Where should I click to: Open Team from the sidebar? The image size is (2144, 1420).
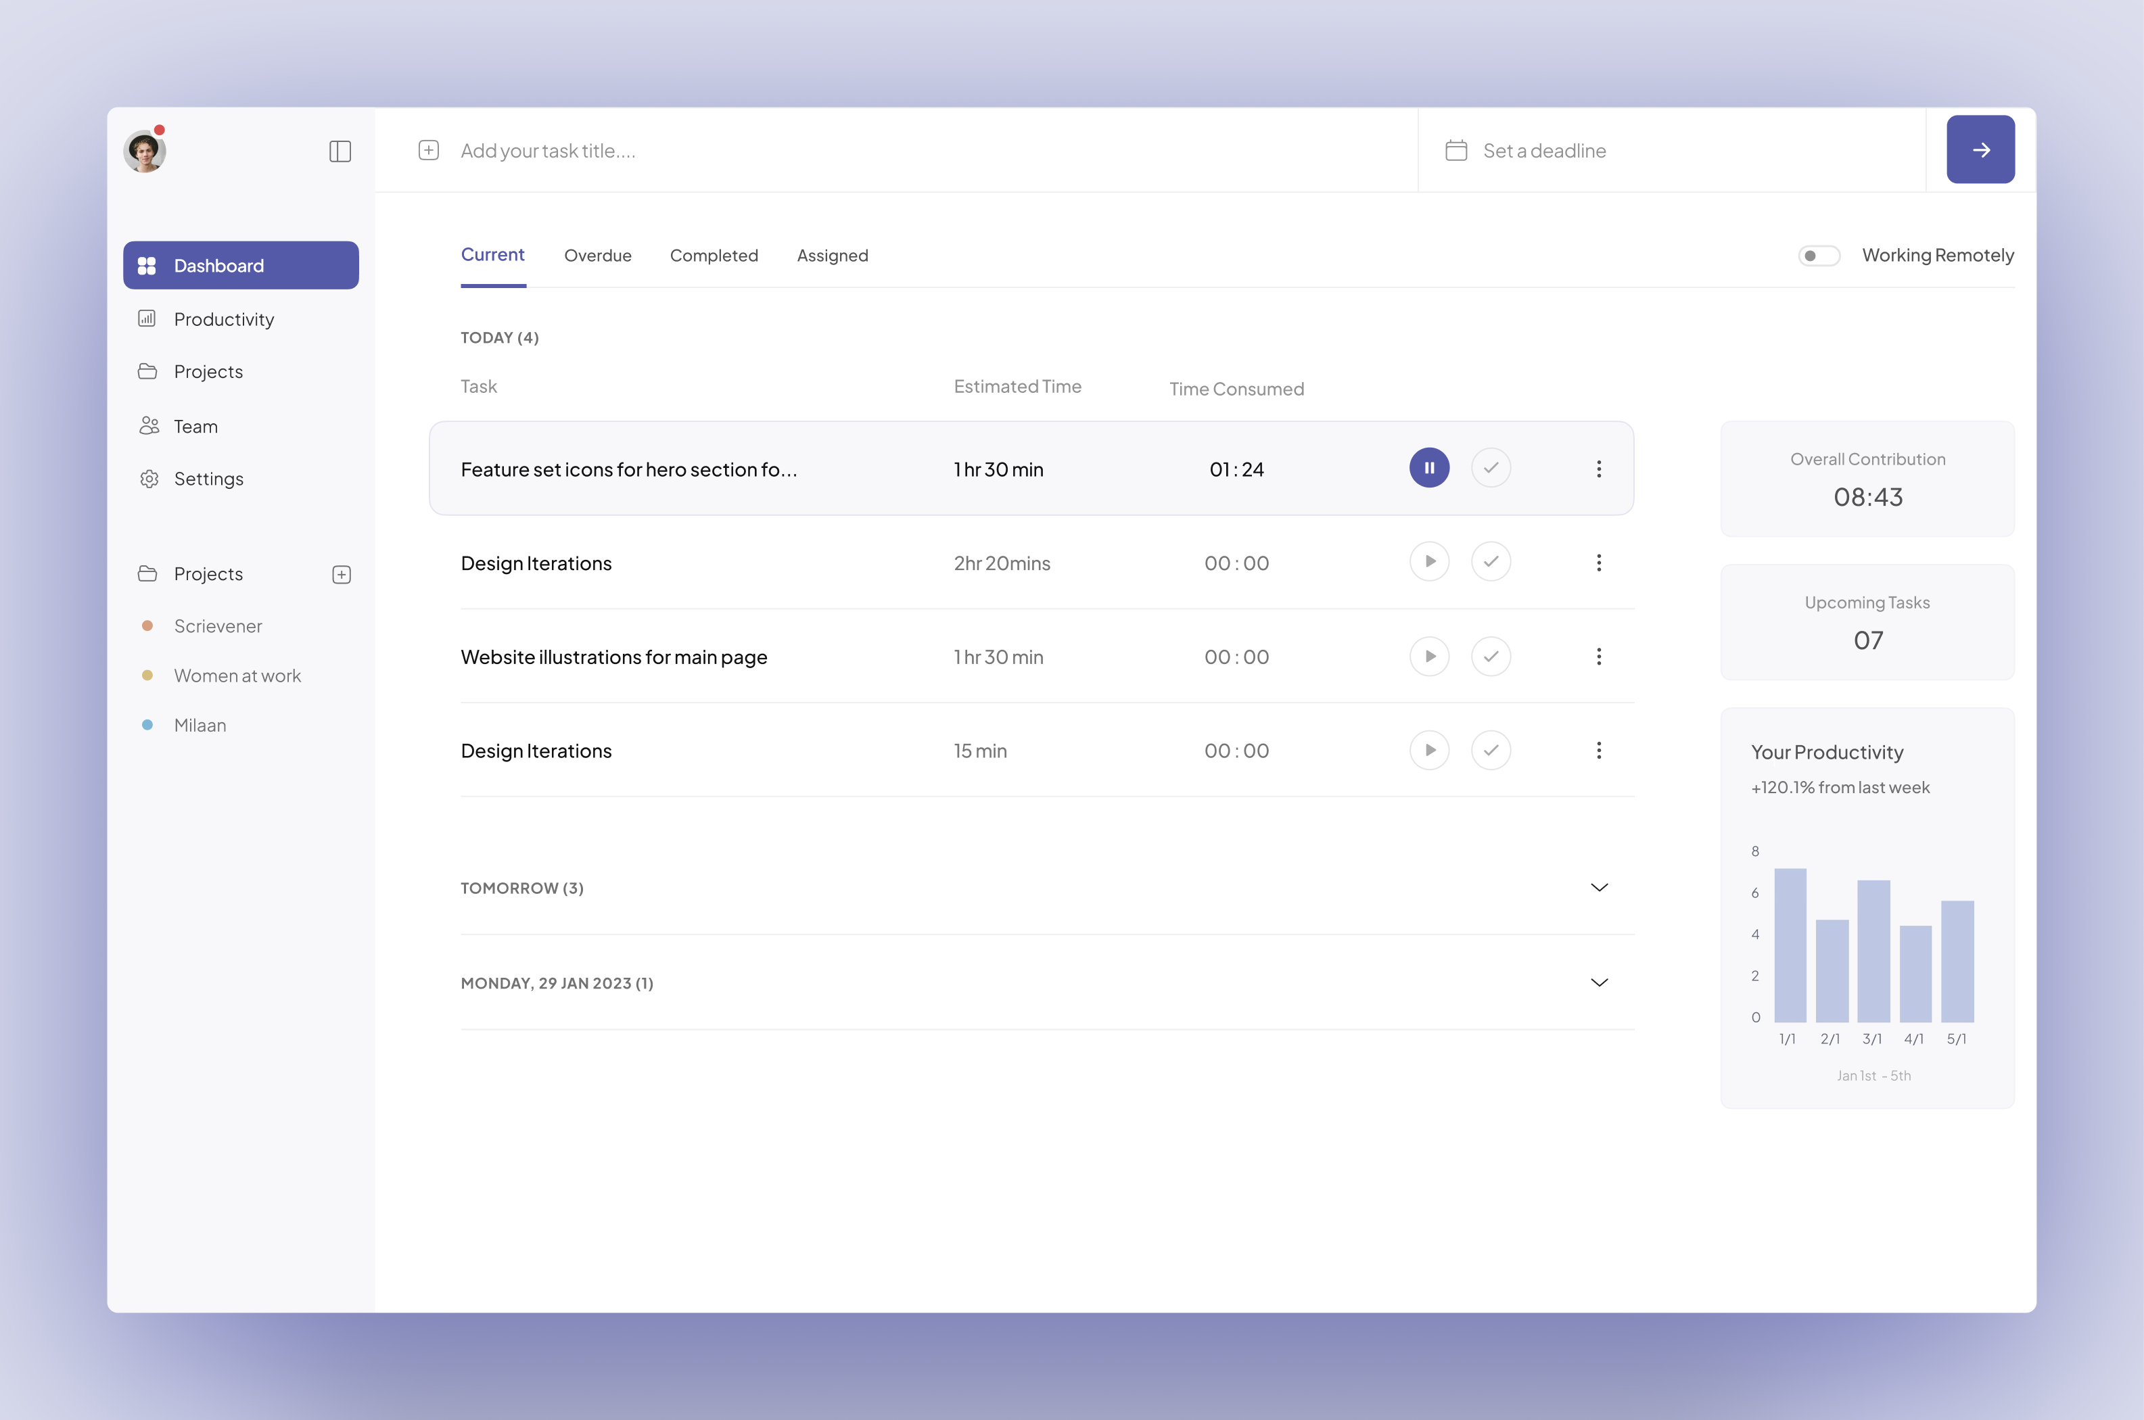click(195, 425)
